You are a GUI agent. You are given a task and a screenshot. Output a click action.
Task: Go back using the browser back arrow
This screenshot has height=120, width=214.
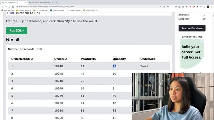click(2, 7)
